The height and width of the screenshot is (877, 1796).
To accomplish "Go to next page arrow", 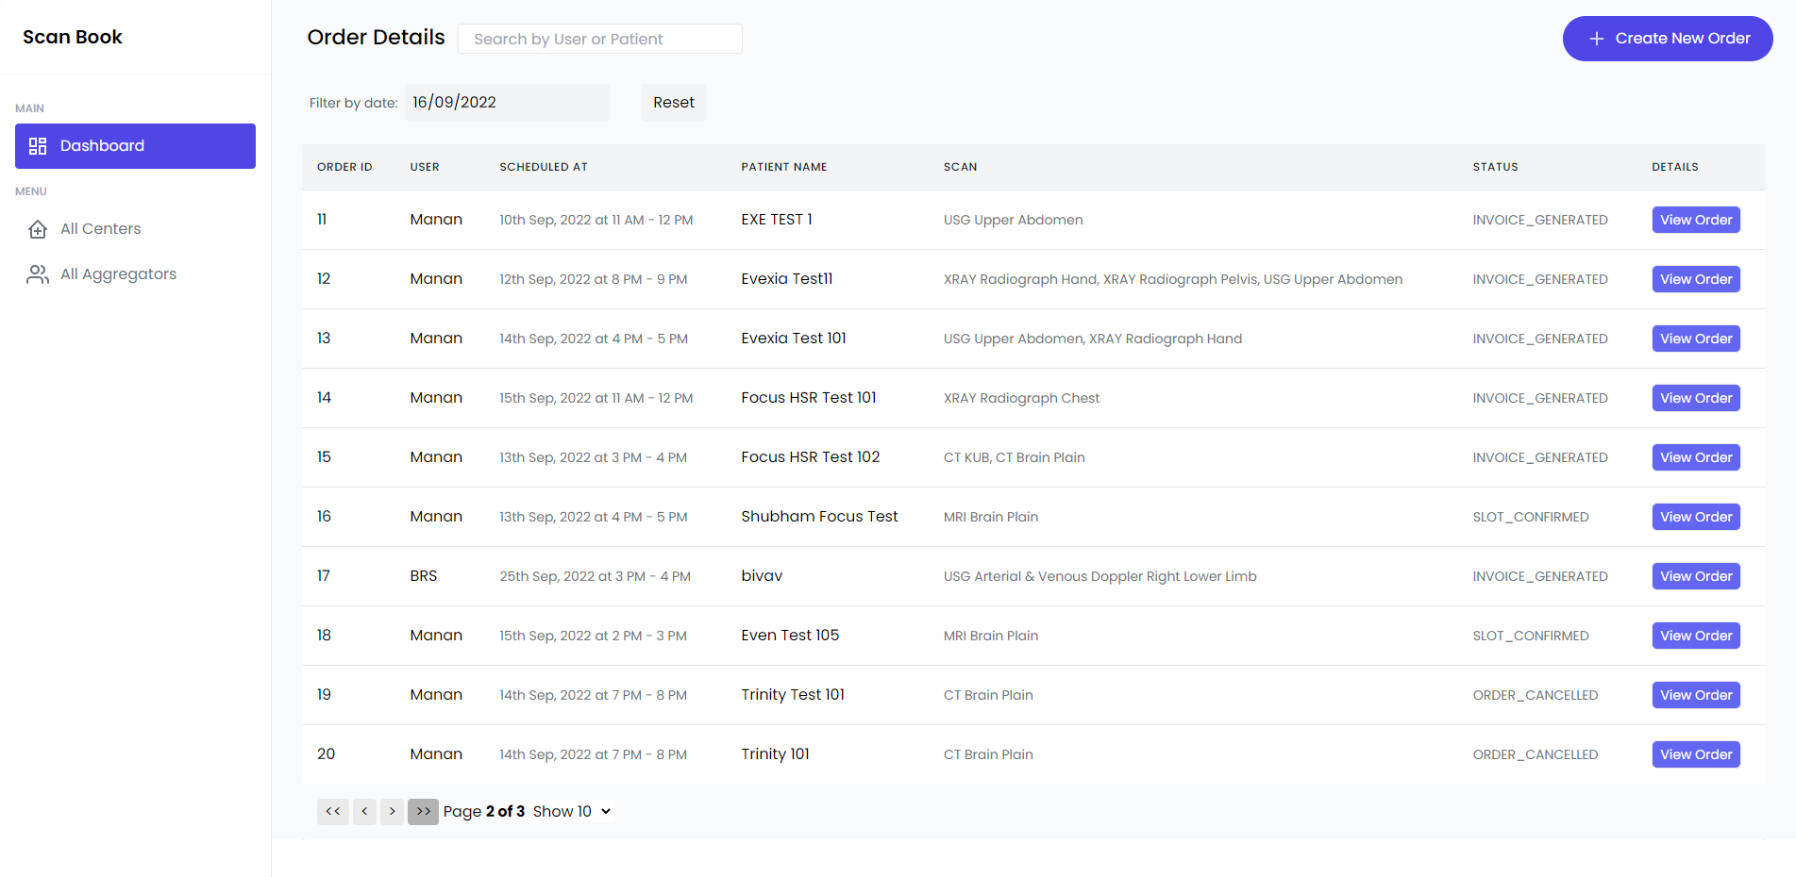I will 392,812.
